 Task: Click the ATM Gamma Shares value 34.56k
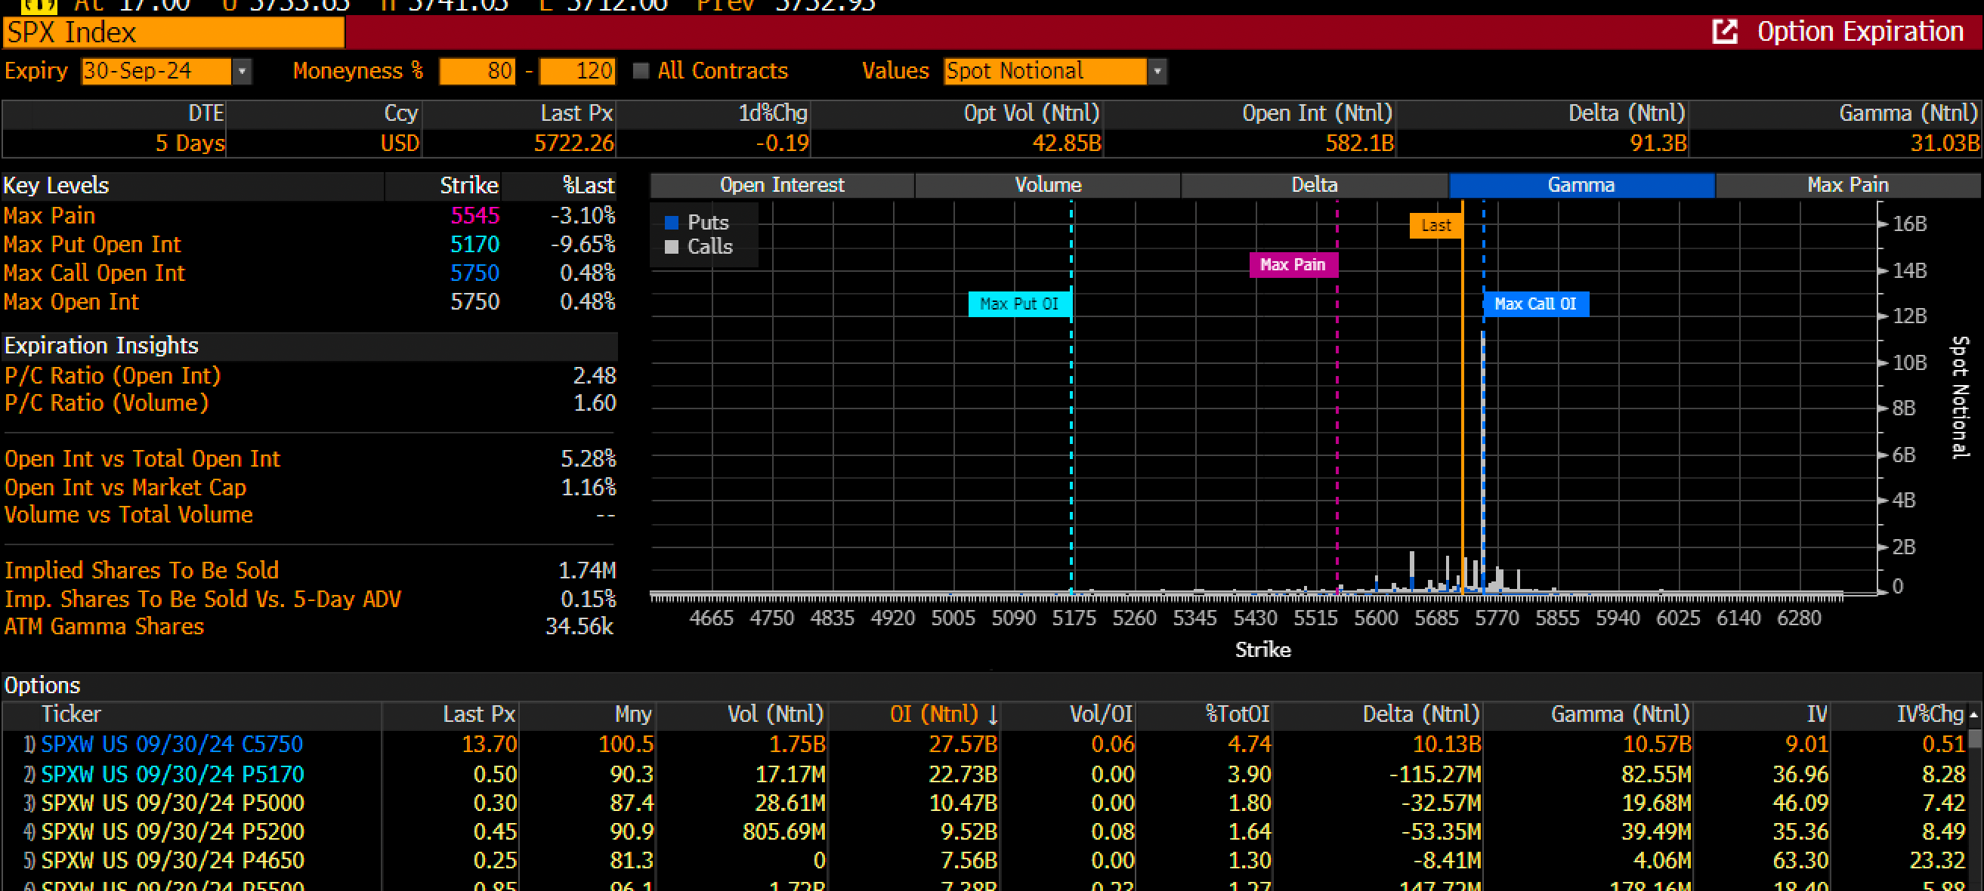coord(579,626)
